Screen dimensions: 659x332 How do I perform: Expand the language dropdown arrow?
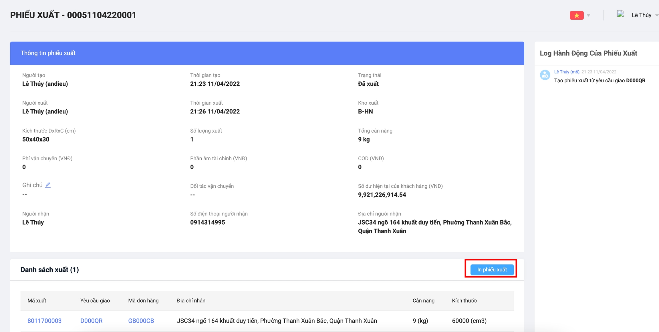588,15
